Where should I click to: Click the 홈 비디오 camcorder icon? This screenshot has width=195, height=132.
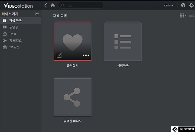tap(5, 41)
